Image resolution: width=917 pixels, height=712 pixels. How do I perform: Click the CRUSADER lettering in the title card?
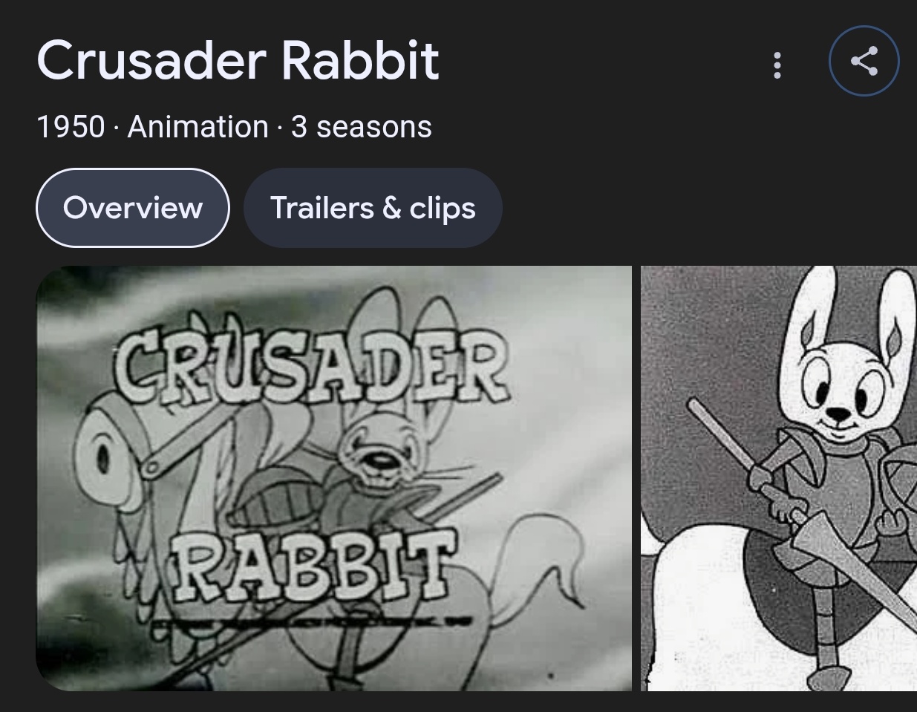point(310,369)
